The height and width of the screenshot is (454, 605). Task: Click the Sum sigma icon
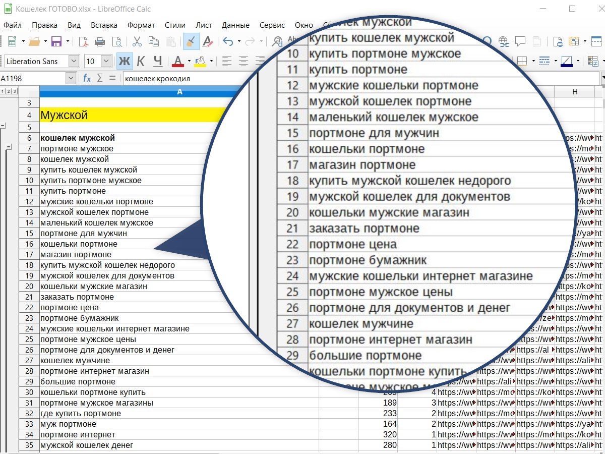coord(100,78)
